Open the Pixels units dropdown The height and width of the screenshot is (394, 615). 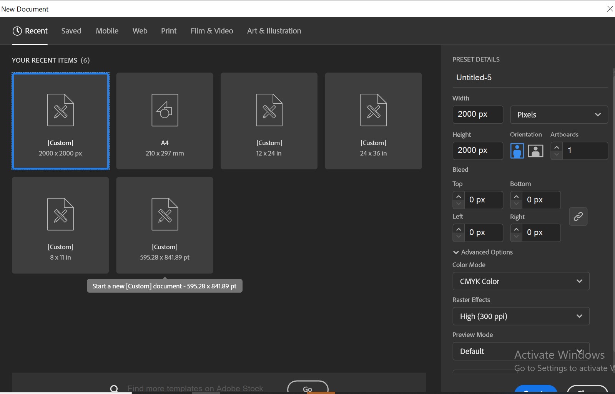[x=559, y=114]
